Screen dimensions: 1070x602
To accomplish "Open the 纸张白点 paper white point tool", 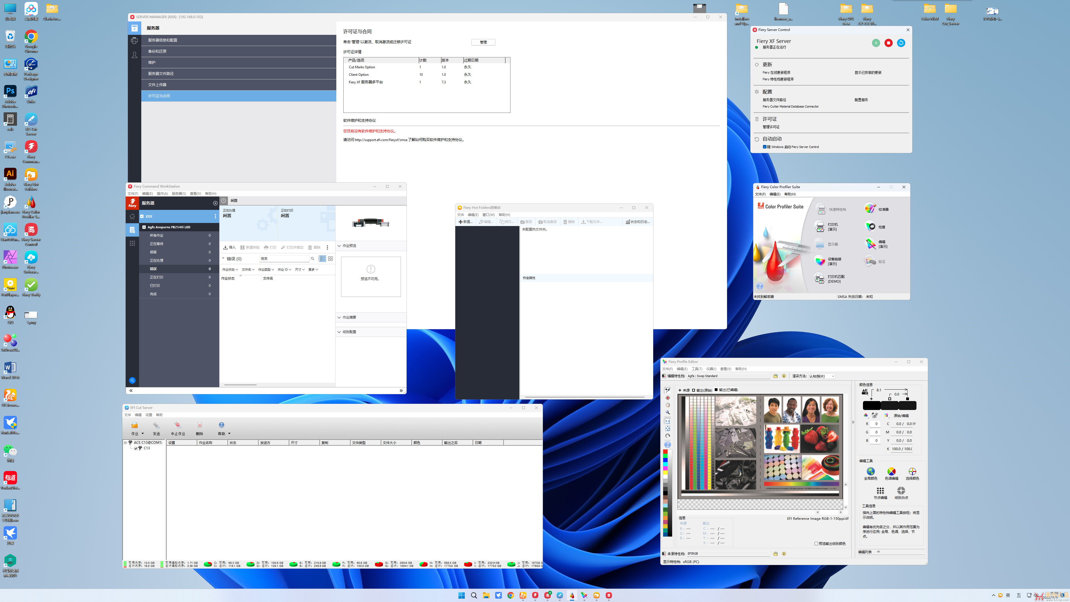I will 901,493.
